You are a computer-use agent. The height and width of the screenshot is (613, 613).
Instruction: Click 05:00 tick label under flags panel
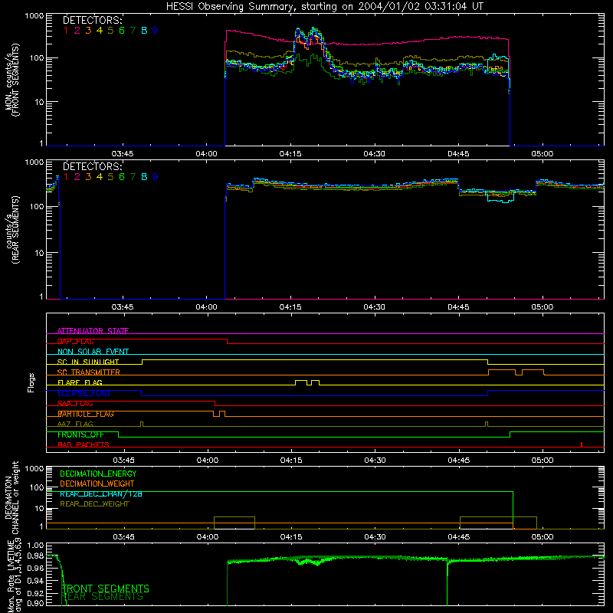coord(543,461)
